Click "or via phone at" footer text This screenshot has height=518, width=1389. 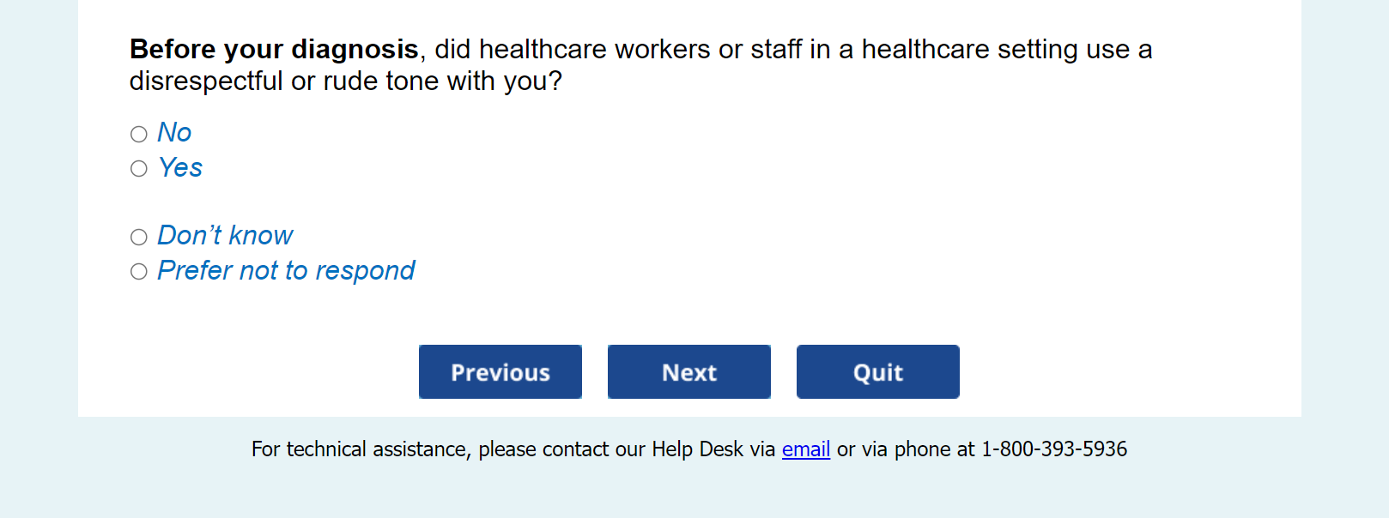(906, 449)
